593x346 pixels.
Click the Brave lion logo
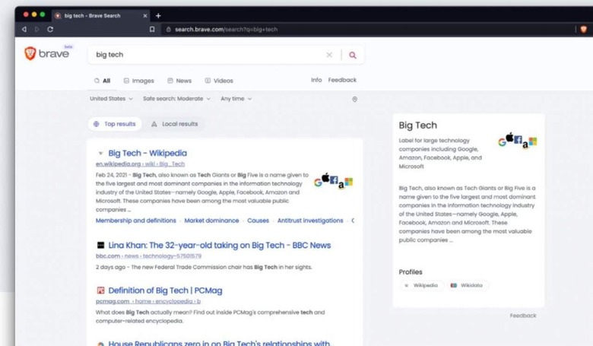(x=30, y=54)
